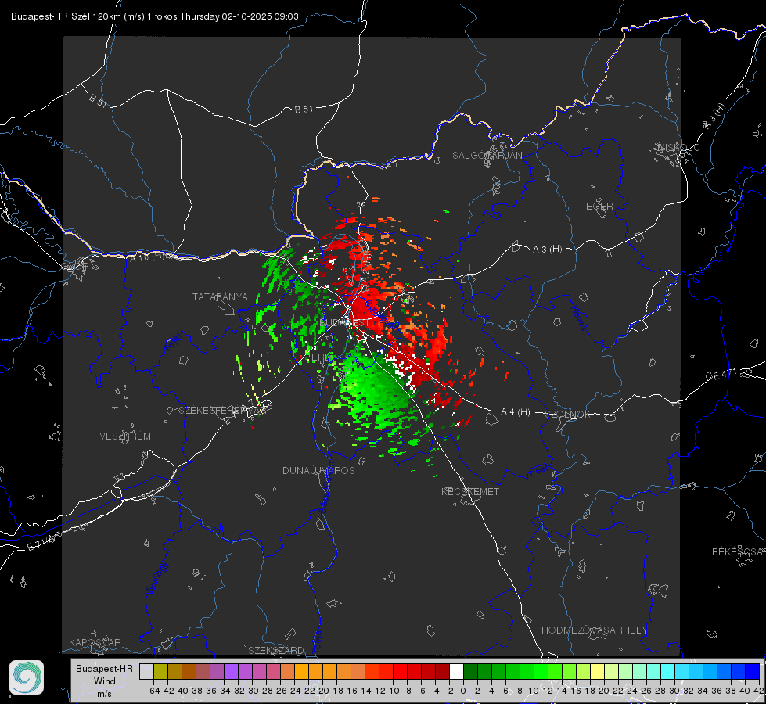Click the 'A 4 (H)' road label
Image resolution: width=766 pixels, height=704 pixels.
click(516, 412)
